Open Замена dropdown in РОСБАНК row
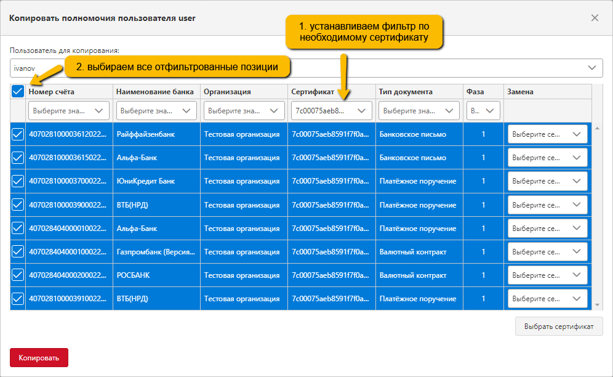Viewport: 613px width, 377px height. pyautogui.click(x=547, y=275)
